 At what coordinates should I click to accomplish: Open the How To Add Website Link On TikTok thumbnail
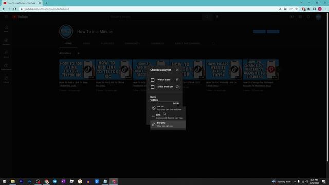tap(224, 69)
